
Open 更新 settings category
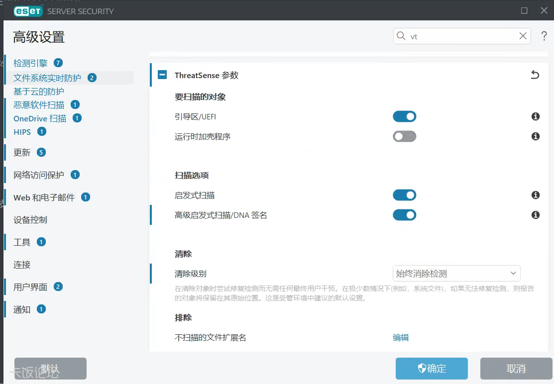point(22,153)
